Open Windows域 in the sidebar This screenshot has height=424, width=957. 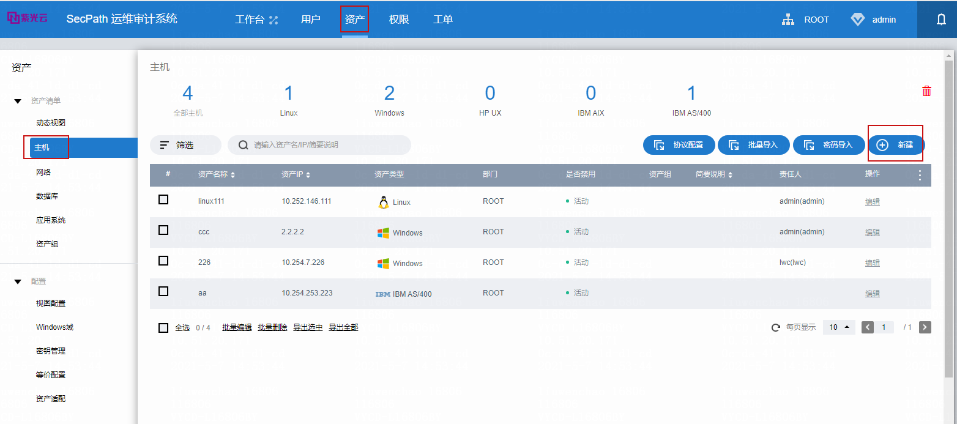[x=54, y=327]
